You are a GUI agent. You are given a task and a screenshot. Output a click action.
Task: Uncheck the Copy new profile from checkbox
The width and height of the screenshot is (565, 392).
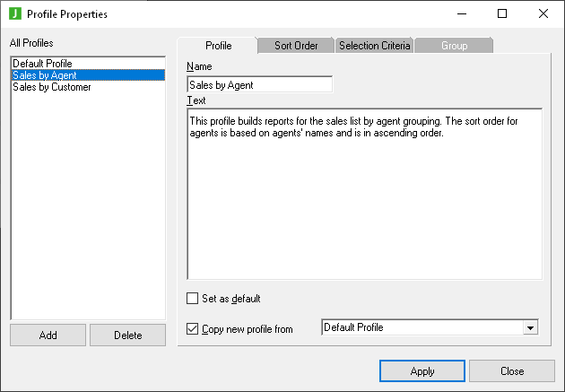(x=192, y=329)
